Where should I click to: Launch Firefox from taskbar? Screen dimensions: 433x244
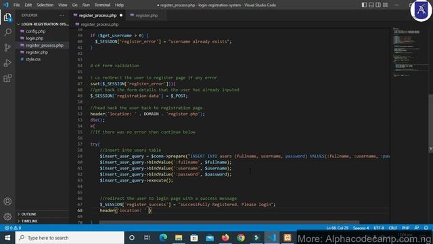(x=225, y=238)
